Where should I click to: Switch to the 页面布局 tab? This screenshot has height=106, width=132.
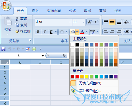[54, 11]
